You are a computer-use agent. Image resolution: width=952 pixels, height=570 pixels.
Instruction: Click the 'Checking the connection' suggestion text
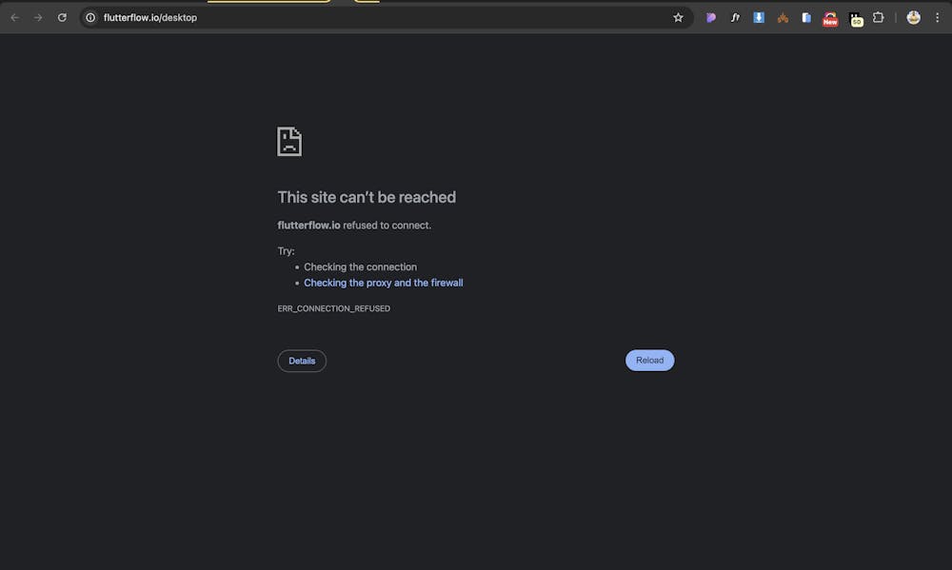(x=360, y=267)
